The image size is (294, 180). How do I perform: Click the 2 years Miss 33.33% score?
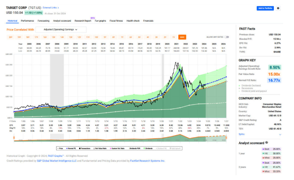(271, 171)
